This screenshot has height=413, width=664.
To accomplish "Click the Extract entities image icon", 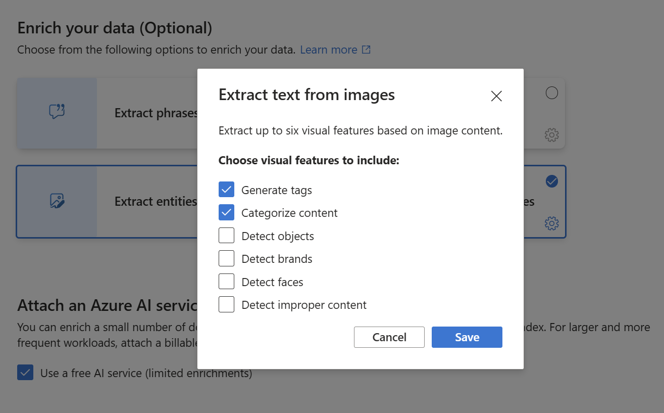I will pos(57,201).
